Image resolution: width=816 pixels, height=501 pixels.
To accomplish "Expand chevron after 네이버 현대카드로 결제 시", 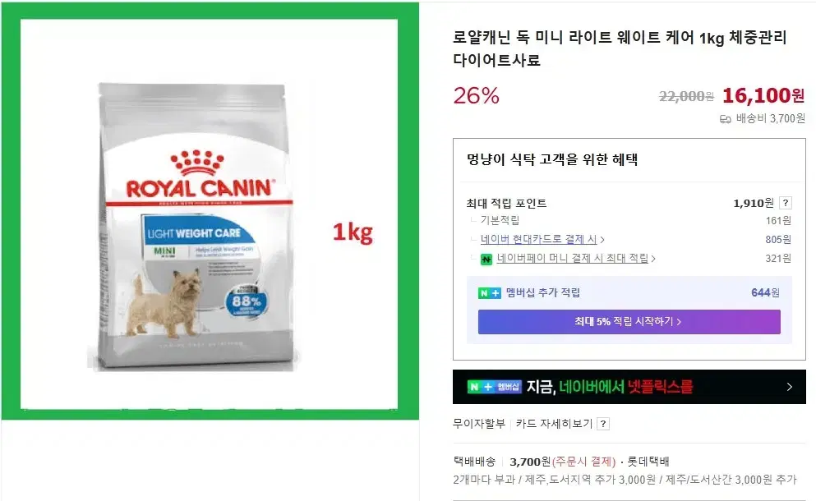I will (602, 240).
